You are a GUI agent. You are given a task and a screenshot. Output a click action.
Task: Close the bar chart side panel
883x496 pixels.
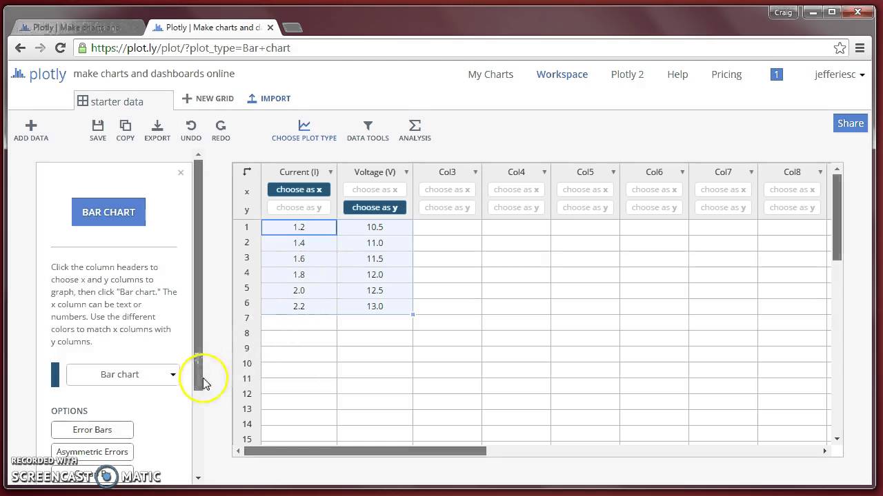(181, 172)
